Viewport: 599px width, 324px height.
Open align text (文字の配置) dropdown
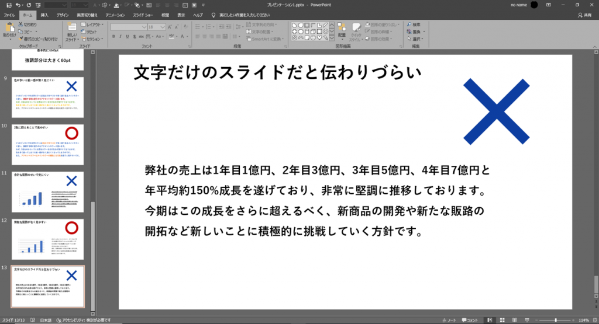click(260, 32)
